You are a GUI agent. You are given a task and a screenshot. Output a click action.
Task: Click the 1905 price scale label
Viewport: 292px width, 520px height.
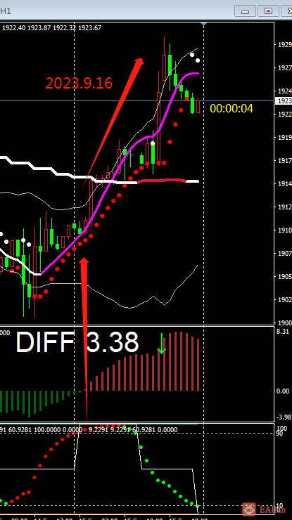point(285,277)
